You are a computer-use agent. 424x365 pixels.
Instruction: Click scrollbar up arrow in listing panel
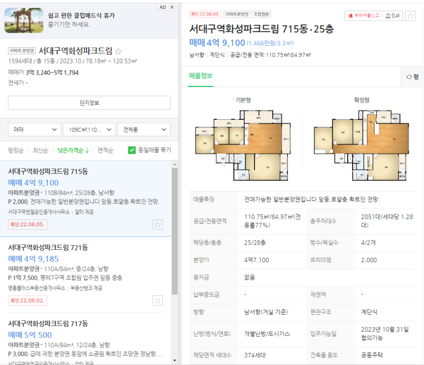coord(174,164)
